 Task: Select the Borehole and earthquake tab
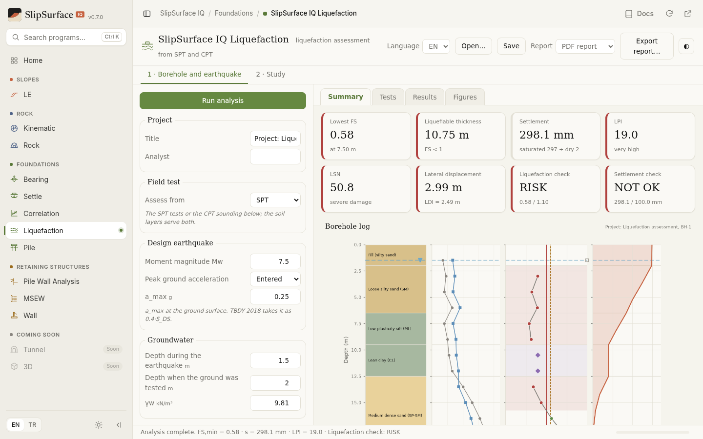(x=194, y=74)
